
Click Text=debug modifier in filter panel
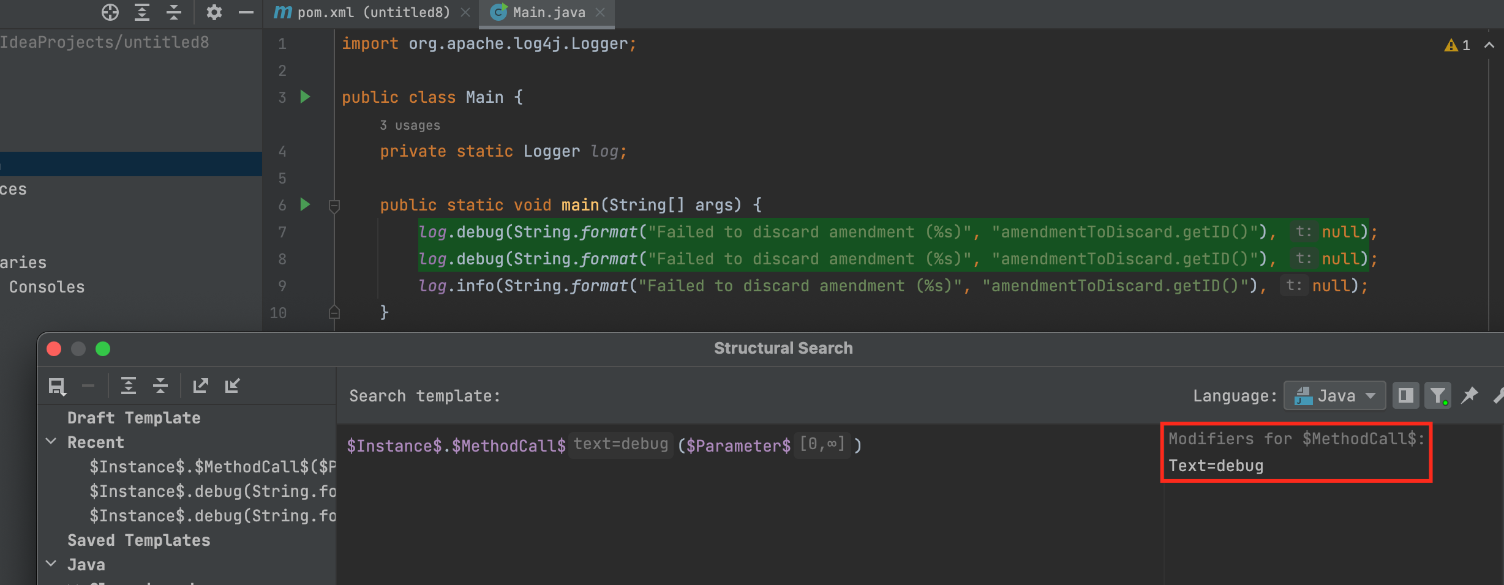(1216, 466)
